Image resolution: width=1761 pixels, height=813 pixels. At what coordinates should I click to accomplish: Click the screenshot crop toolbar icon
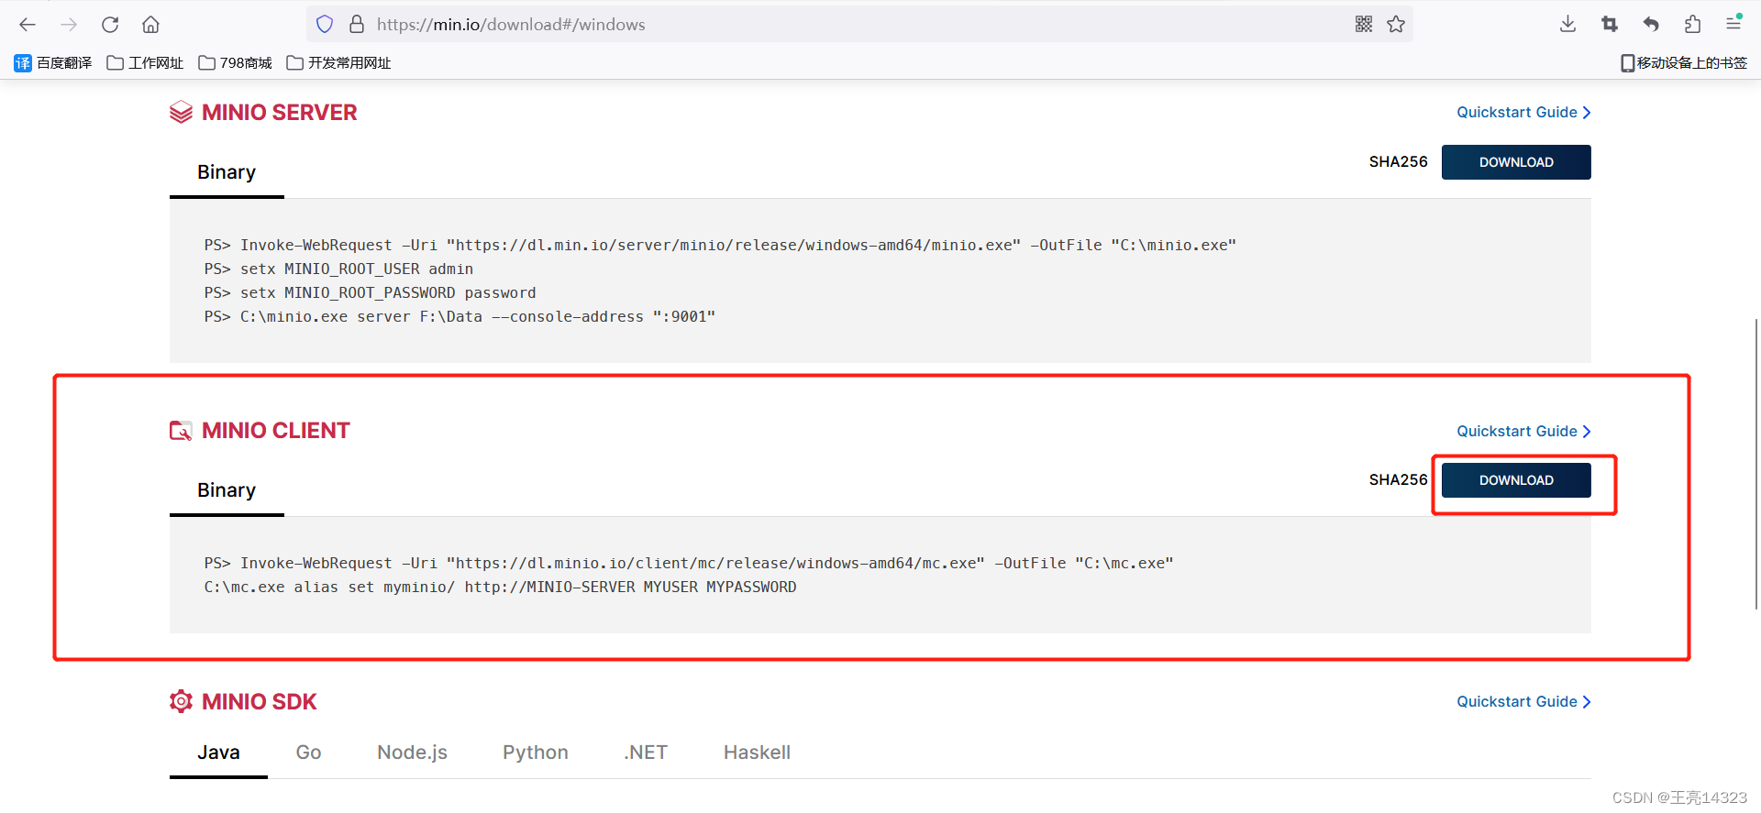click(x=1610, y=25)
